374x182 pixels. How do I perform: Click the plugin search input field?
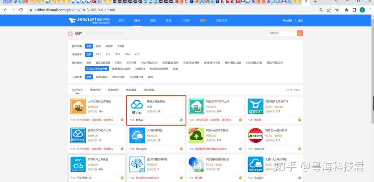282,33
